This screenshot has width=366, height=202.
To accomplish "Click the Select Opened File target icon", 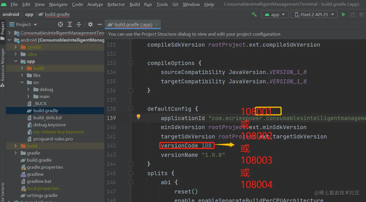I will 60,24.
